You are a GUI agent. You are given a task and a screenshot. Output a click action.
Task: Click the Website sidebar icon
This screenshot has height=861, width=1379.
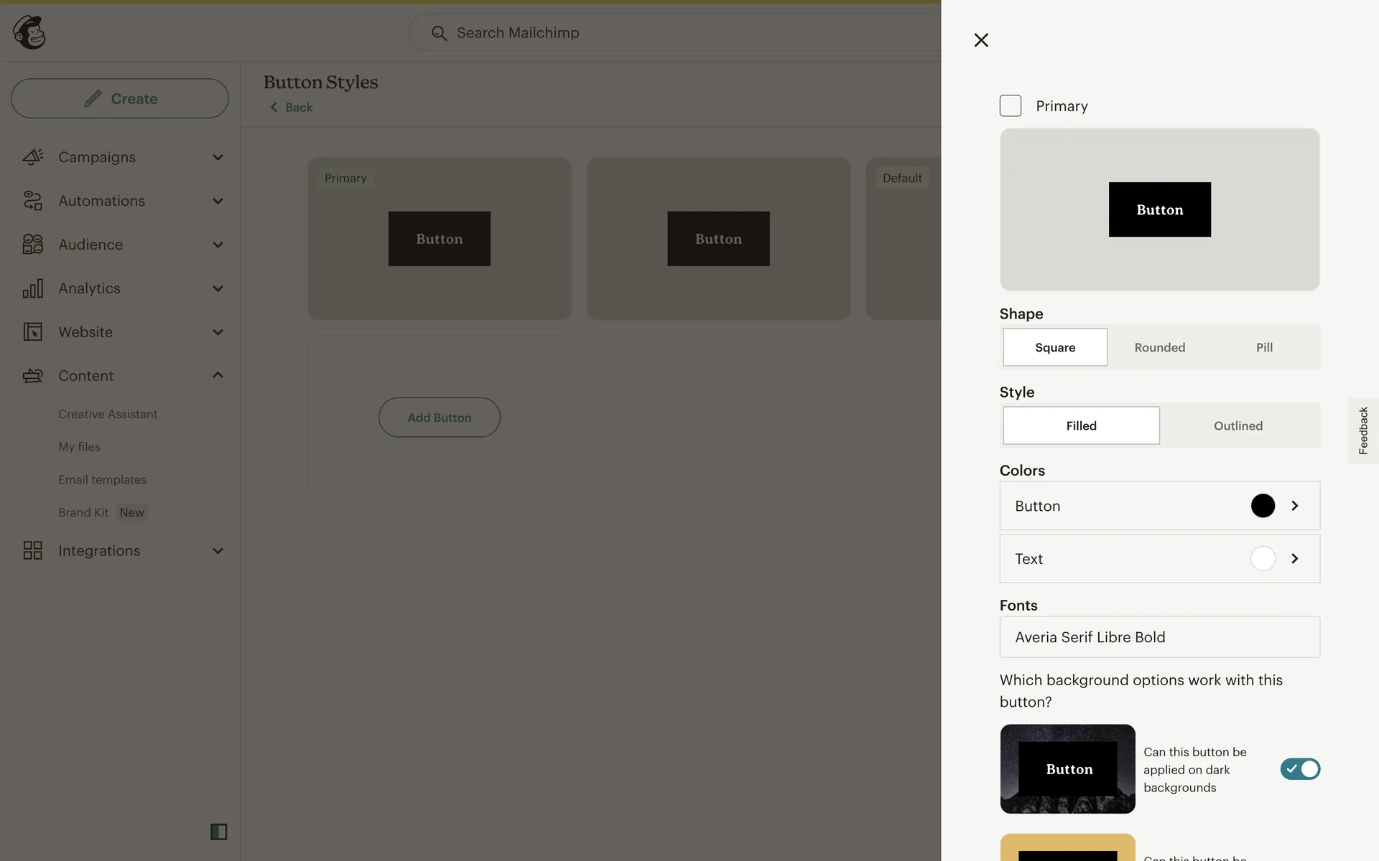(x=32, y=332)
